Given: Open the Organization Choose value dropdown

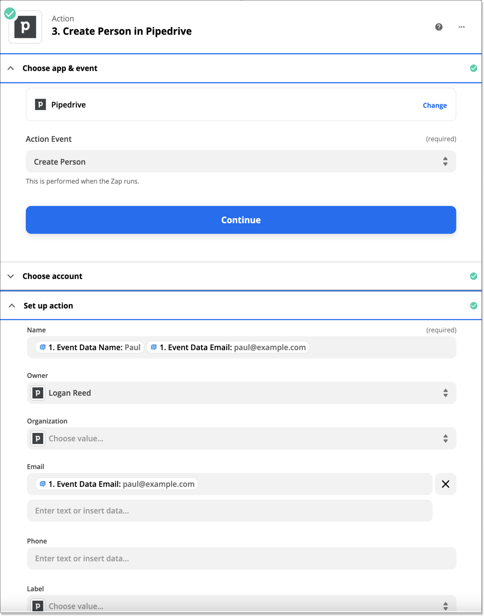Looking at the screenshot, I should coord(241,438).
